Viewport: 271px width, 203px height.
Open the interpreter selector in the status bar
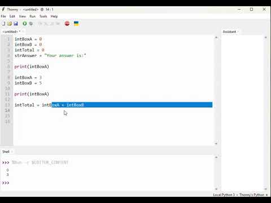pyautogui.click(x=241, y=195)
